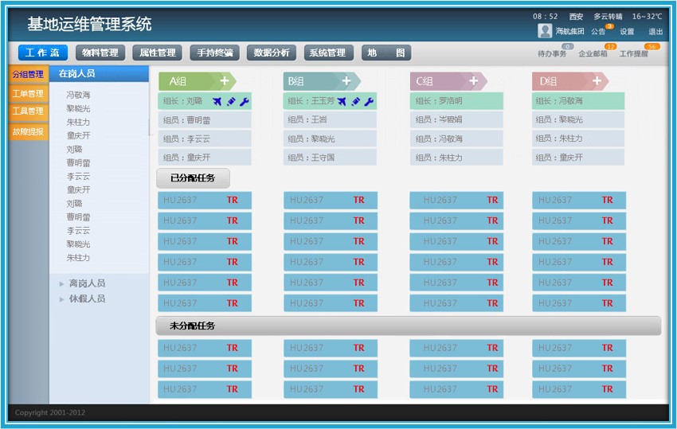Click the airplane icon beside 组长：刘璐

click(x=218, y=102)
